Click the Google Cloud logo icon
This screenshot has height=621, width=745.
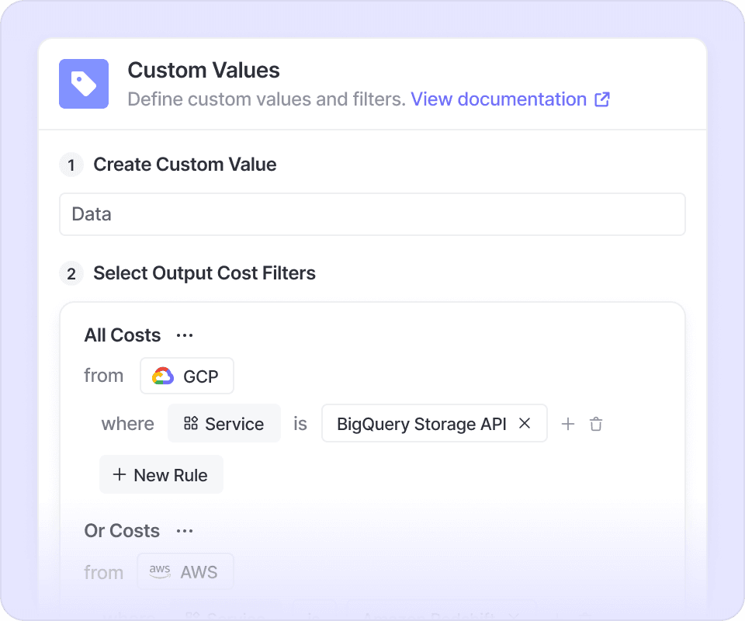click(x=163, y=376)
